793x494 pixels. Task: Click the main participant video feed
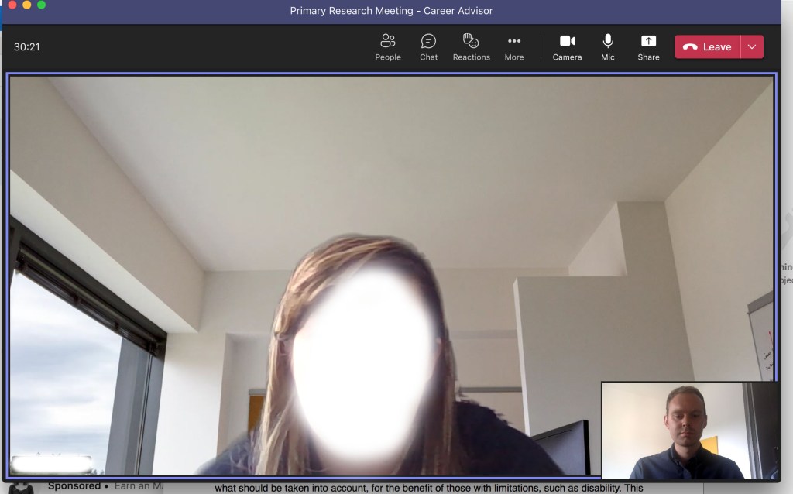pyautogui.click(x=387, y=232)
